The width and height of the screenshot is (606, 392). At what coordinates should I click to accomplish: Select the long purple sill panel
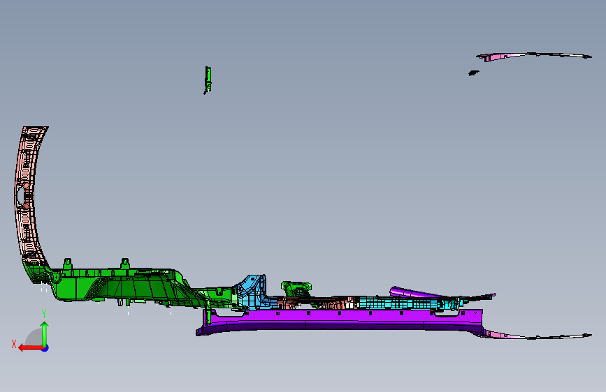[x=340, y=320]
